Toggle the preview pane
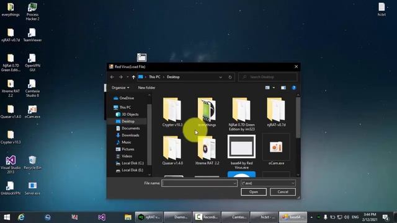Image resolution: width=397 pixels, height=223 pixels. [283, 88]
